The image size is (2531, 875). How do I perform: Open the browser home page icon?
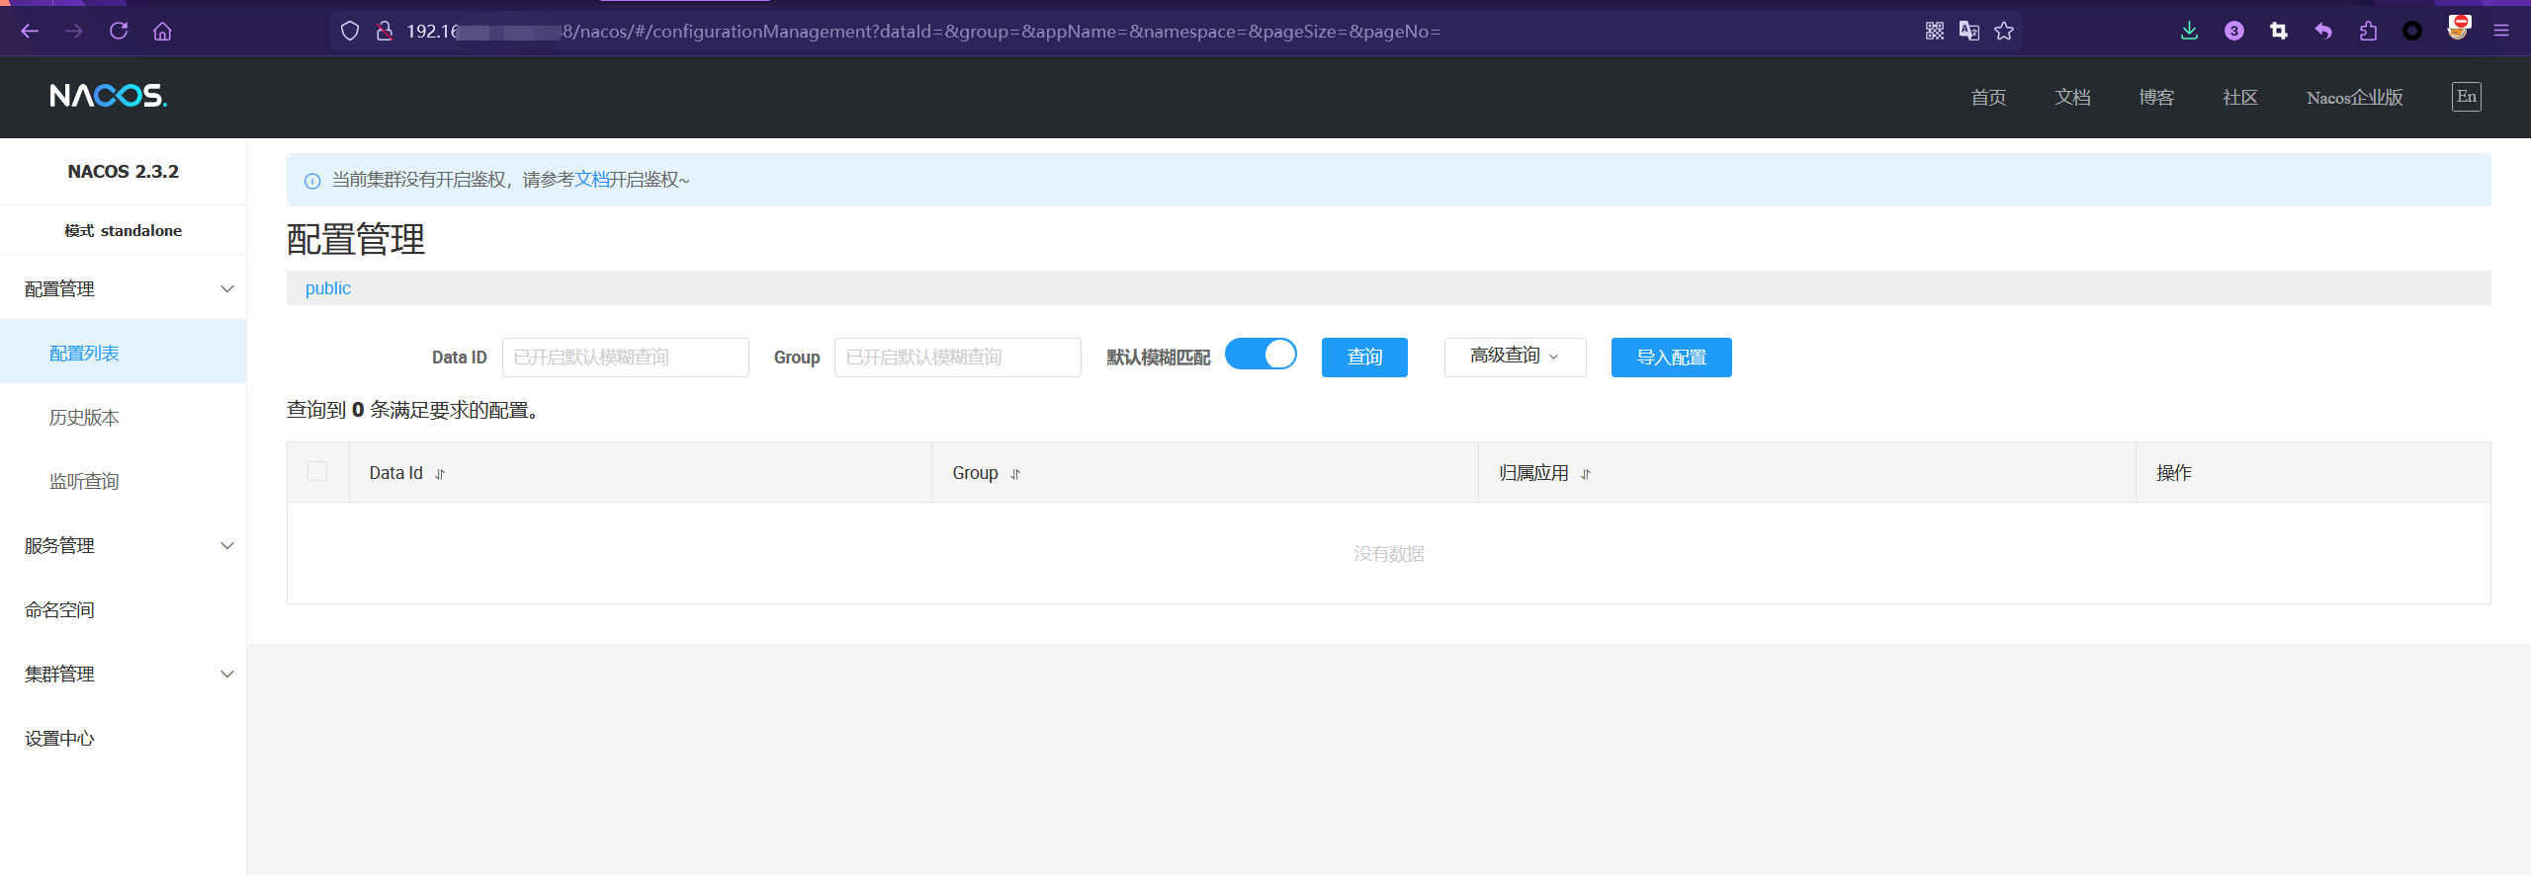(162, 31)
